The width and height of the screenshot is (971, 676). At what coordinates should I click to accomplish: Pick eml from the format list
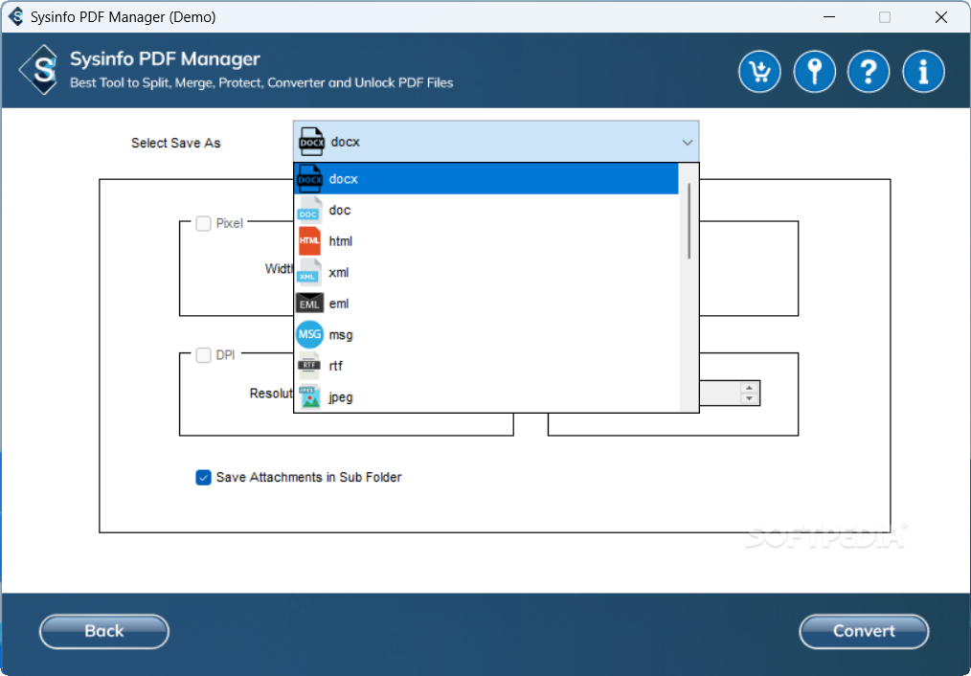[x=486, y=304]
